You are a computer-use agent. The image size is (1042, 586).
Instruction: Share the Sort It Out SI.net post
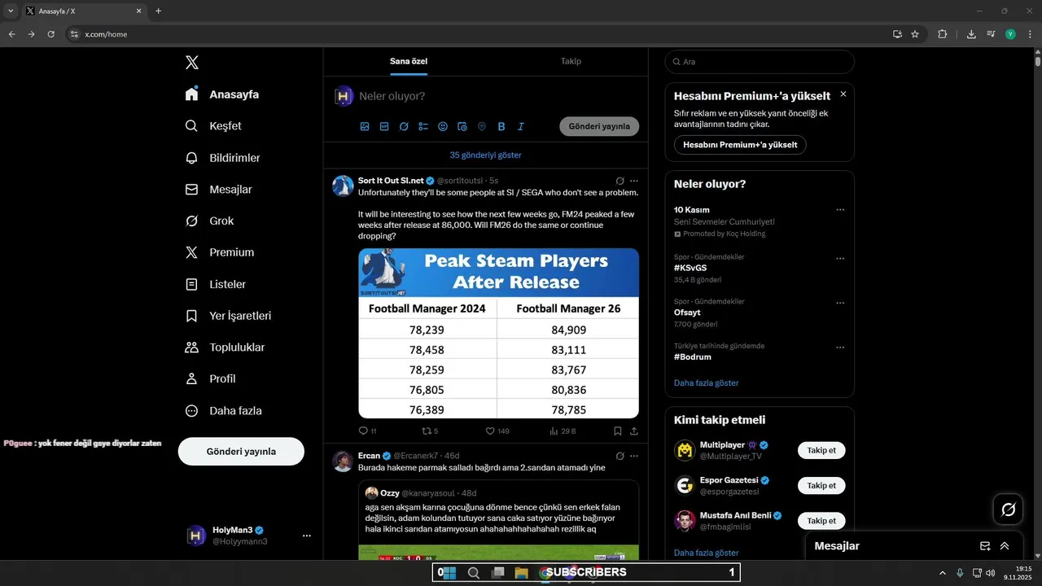coord(634,431)
